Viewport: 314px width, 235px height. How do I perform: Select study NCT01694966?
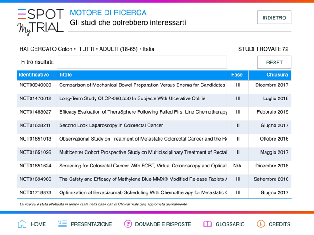coord(35,179)
